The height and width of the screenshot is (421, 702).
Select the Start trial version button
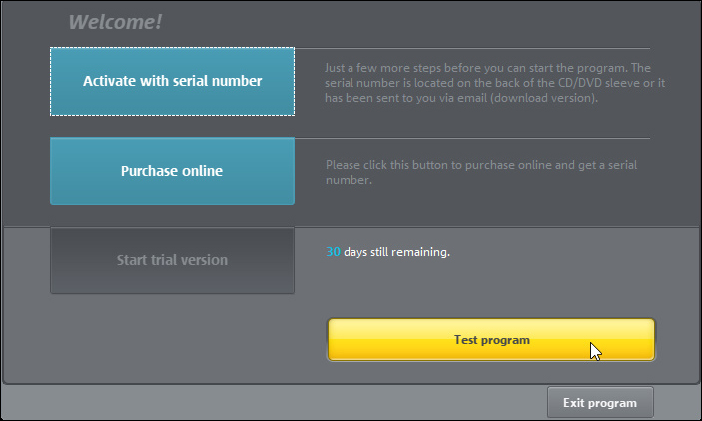(173, 260)
